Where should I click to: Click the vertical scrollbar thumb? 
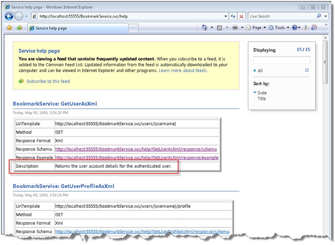click(325, 62)
